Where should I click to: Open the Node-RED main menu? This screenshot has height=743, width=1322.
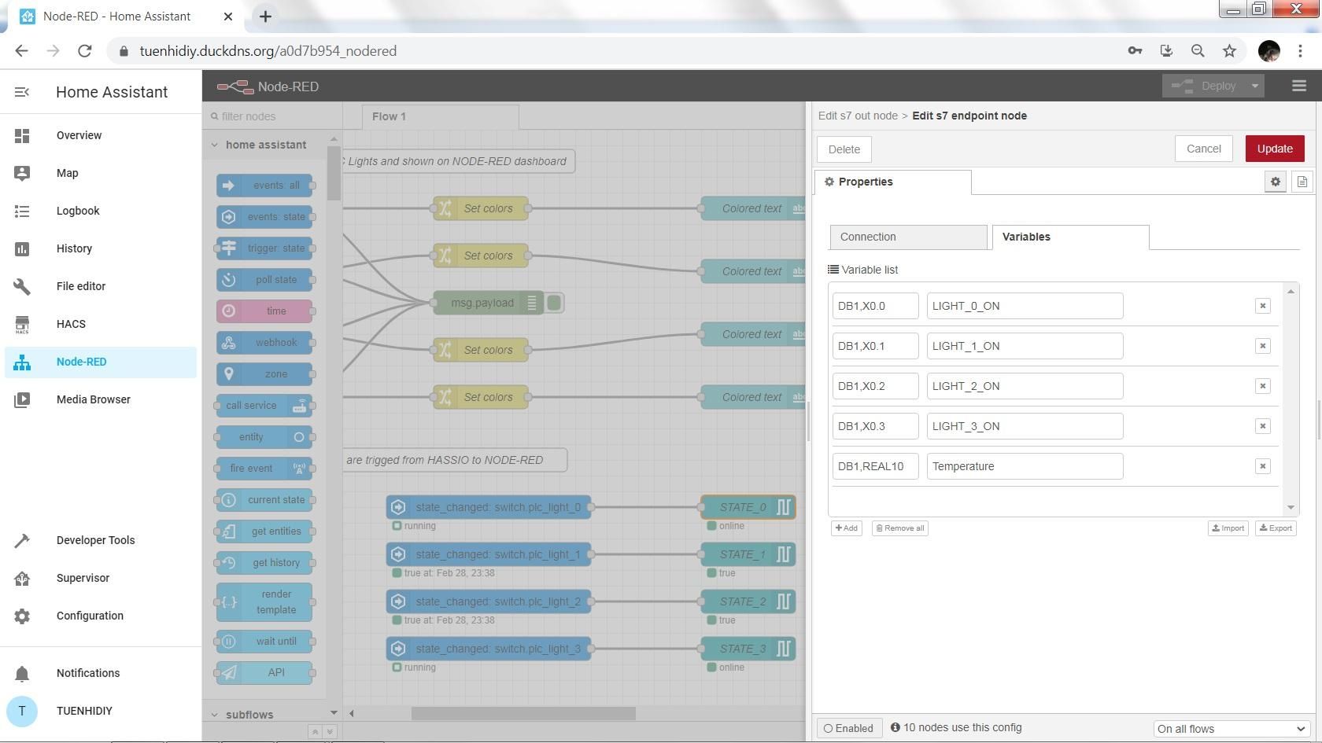[x=1298, y=86]
